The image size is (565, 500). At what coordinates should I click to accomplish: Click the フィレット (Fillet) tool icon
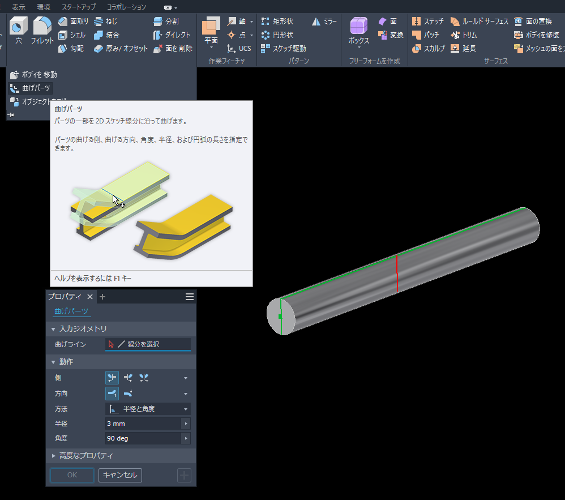point(42,31)
